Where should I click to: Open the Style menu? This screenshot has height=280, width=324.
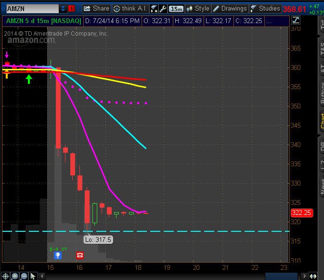(198, 9)
